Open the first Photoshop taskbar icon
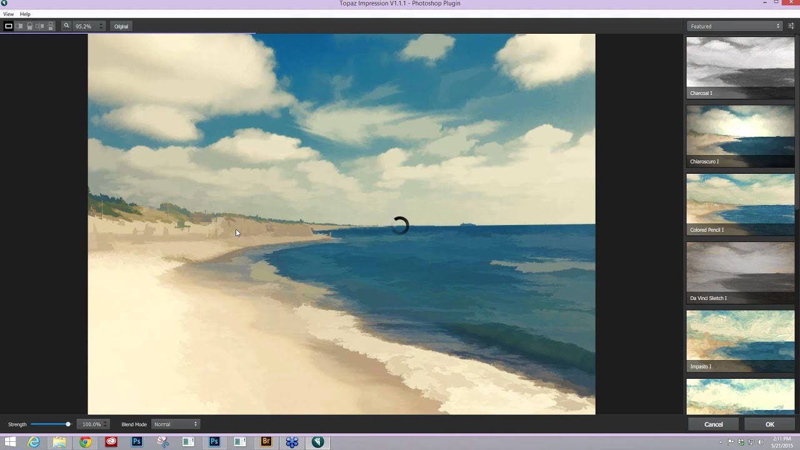Screen dimensions: 800x450 click(137, 442)
